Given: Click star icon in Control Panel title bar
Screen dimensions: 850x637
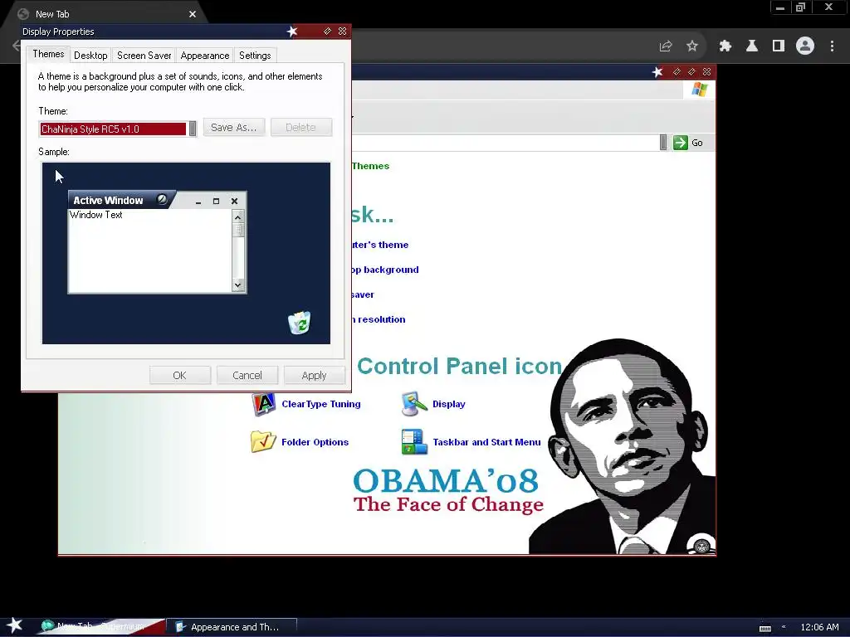Looking at the screenshot, I should (x=657, y=72).
